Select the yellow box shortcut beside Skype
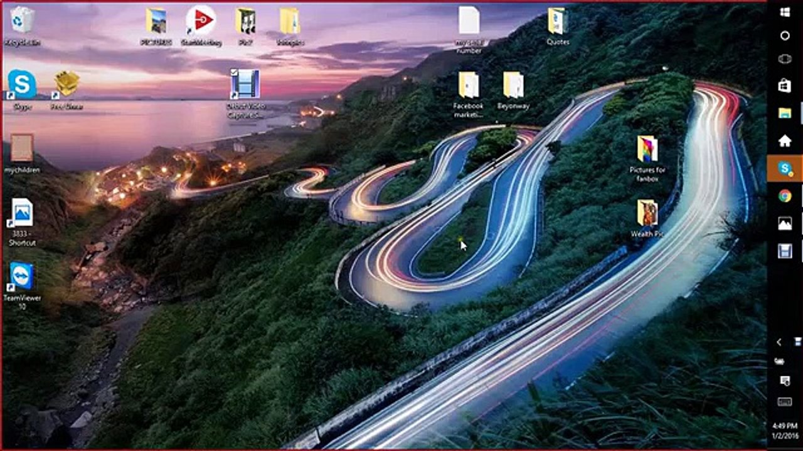Image resolution: width=803 pixels, height=451 pixels. (66, 90)
